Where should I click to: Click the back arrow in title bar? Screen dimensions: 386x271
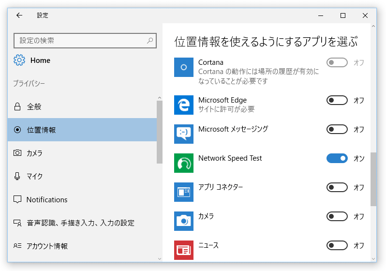[x=19, y=15]
